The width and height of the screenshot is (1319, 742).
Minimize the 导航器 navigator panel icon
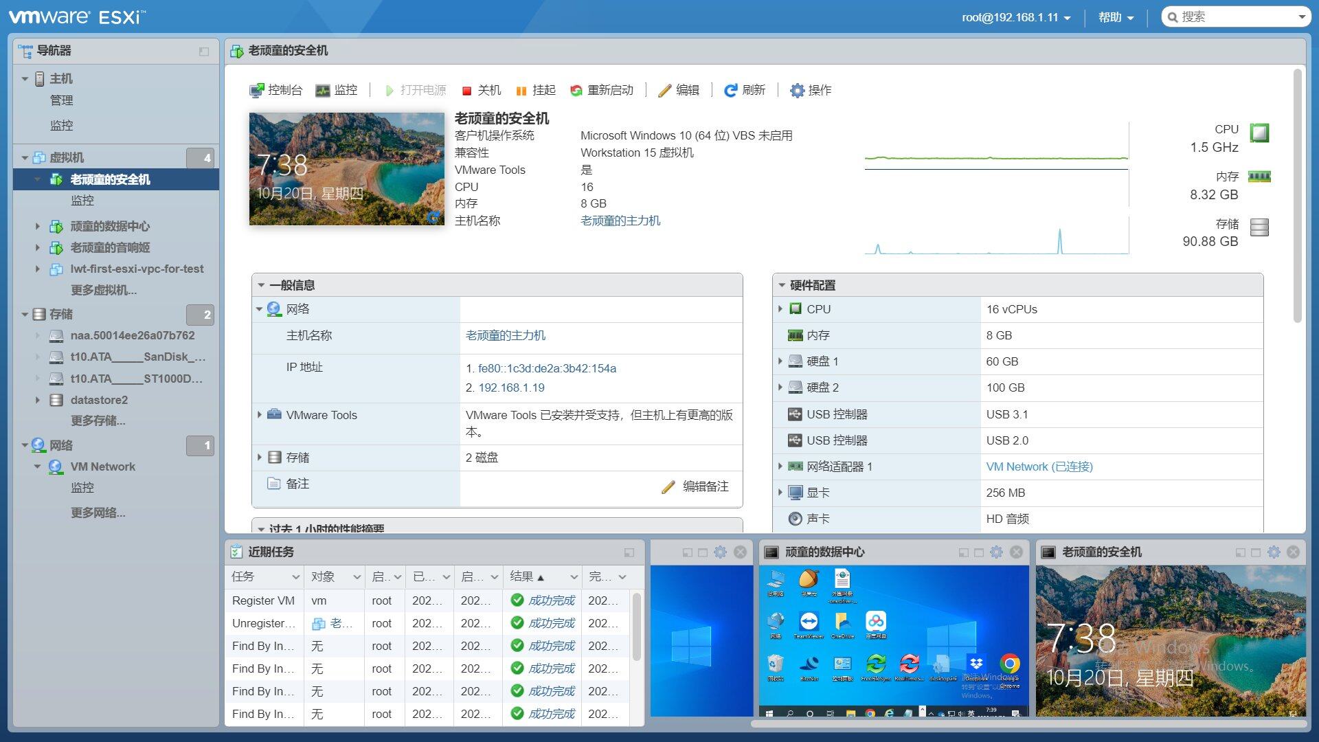click(x=204, y=52)
